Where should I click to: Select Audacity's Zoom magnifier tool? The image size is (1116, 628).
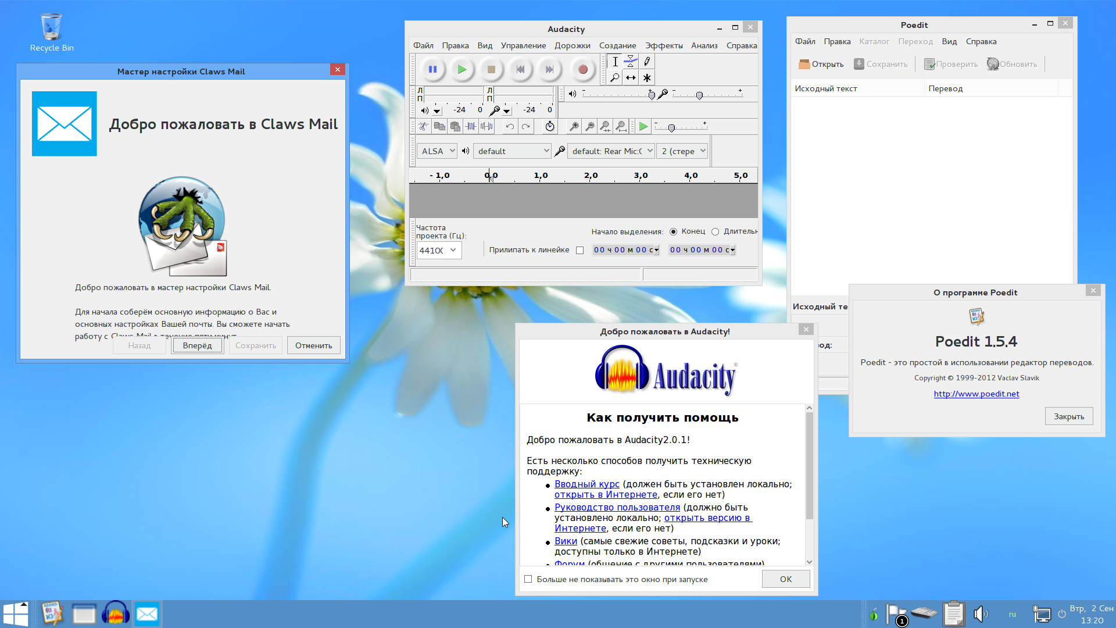click(615, 77)
